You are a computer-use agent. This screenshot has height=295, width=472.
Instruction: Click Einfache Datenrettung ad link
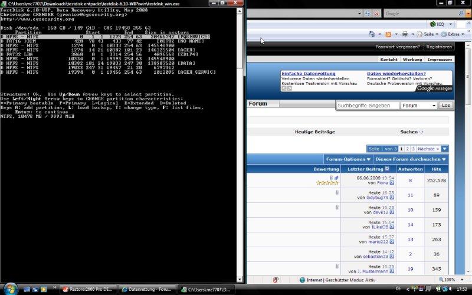point(308,73)
